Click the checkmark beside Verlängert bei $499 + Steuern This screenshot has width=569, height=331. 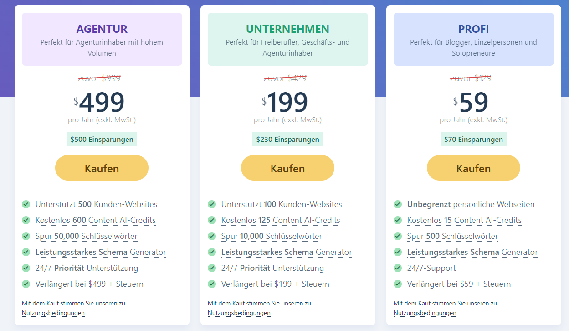[26, 284]
